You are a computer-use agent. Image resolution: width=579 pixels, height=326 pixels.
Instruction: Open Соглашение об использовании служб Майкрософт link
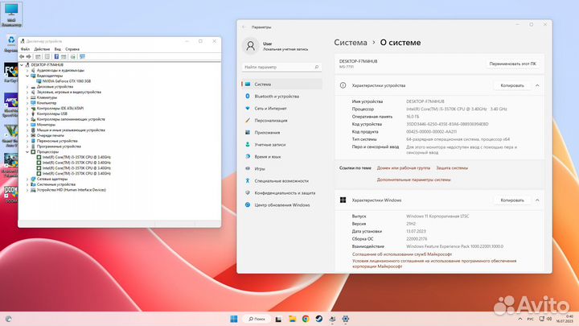tap(402, 254)
